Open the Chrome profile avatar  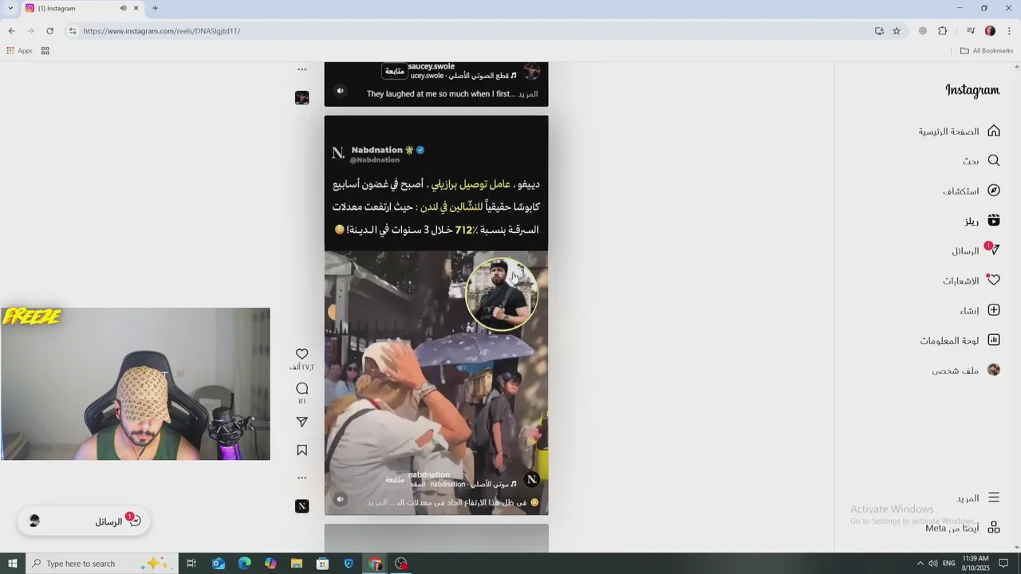pyautogui.click(x=990, y=31)
